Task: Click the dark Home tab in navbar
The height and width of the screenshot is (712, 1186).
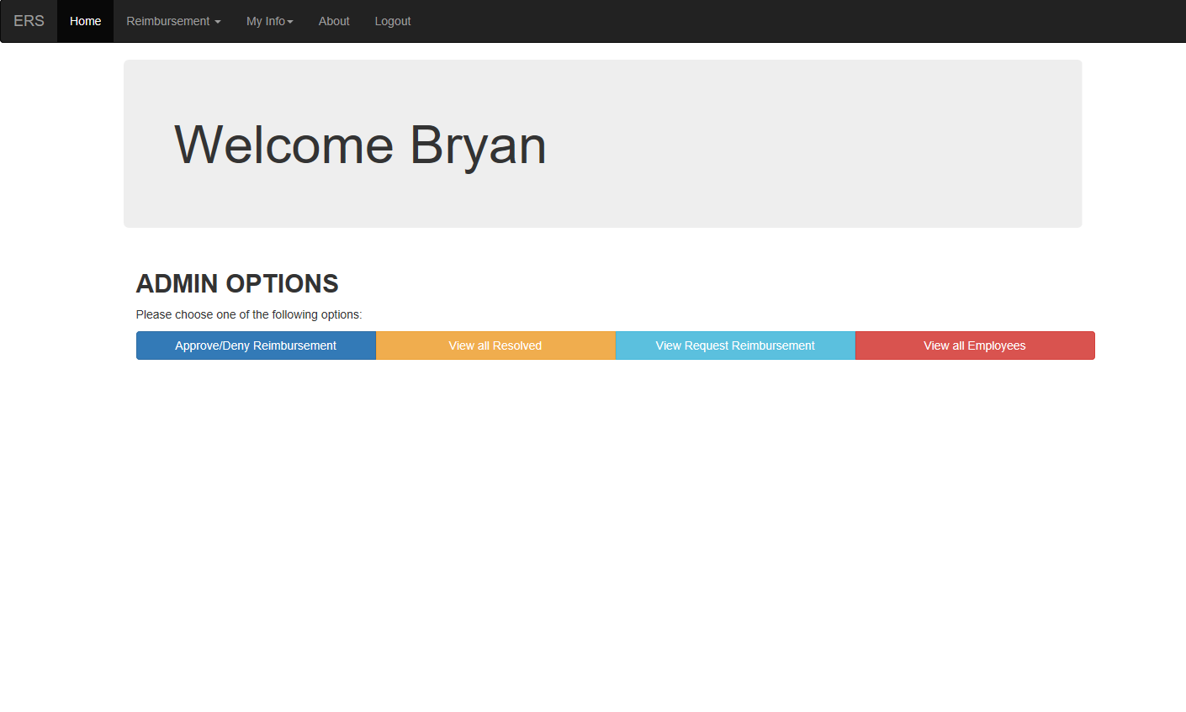Action: point(84,21)
